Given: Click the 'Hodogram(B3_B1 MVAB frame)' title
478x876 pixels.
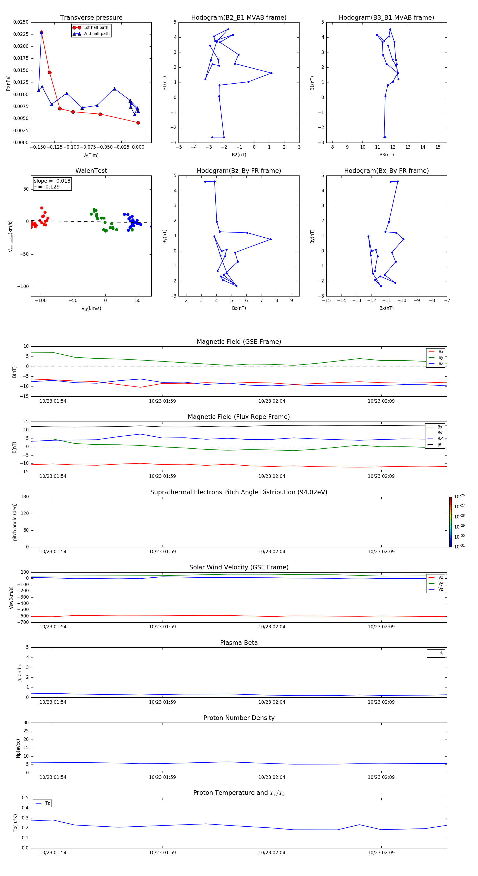Looking at the screenshot, I should (x=386, y=18).
